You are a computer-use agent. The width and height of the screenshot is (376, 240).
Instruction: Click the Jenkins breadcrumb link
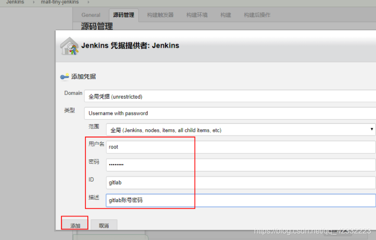(15, 2)
